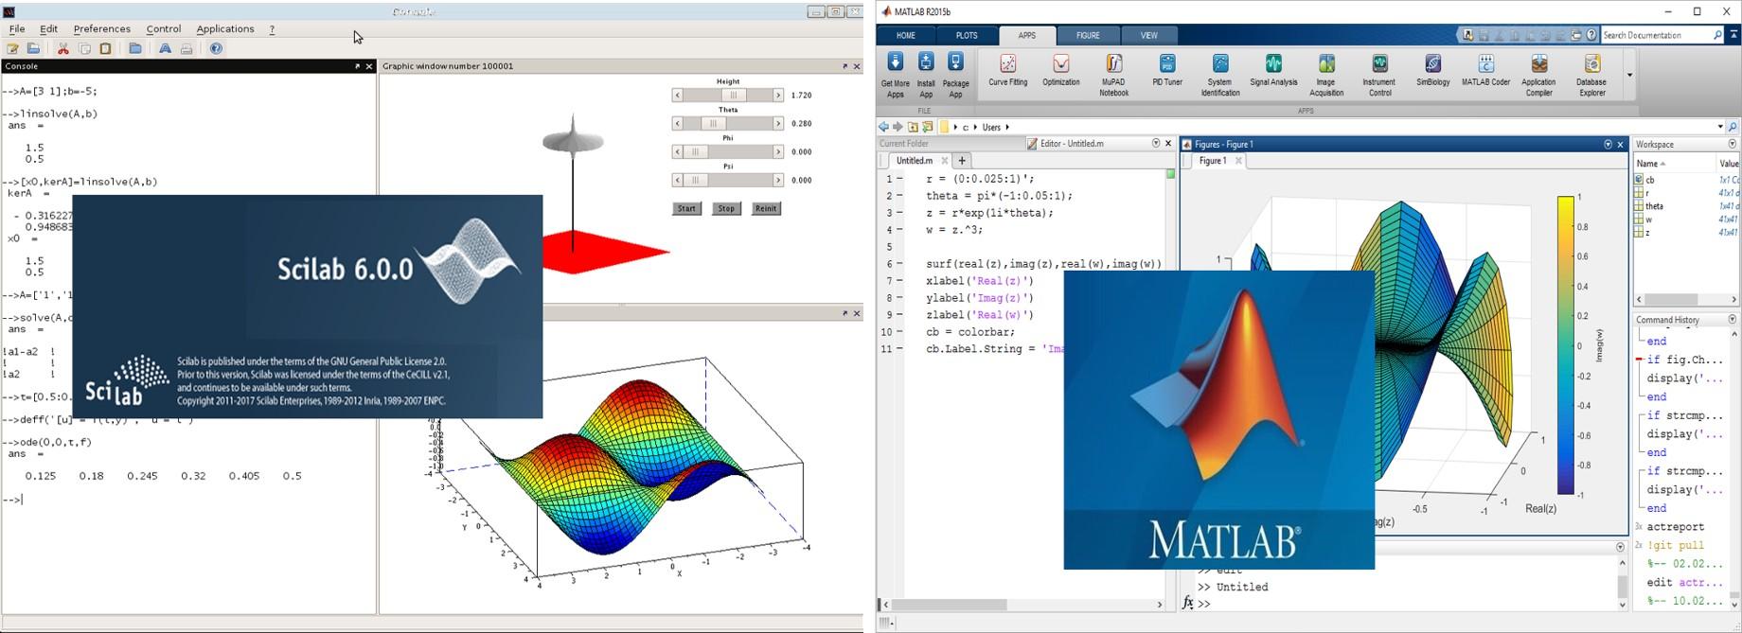
Task: Click the Start button in Scilab graphic window
Action: 686,208
